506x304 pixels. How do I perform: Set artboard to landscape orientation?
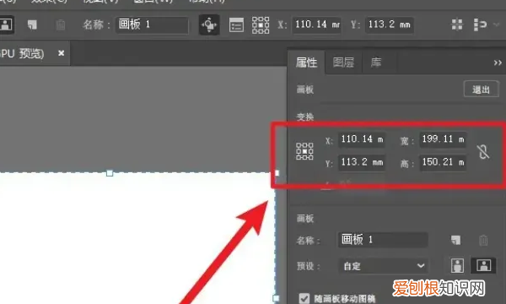pyautogui.click(x=483, y=265)
